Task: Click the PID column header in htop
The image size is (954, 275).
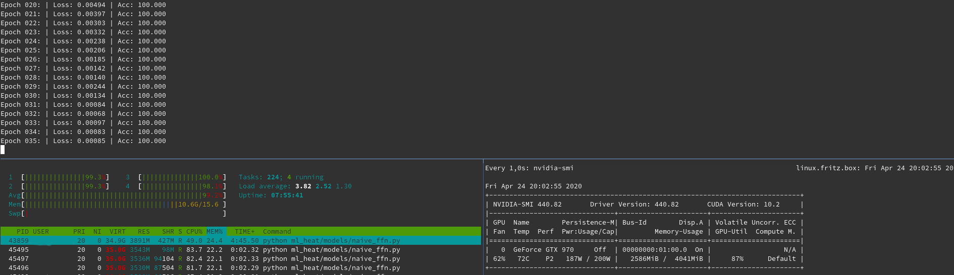Action: tap(22, 232)
